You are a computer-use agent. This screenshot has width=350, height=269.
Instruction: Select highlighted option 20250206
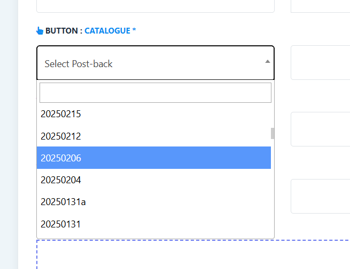click(154, 158)
